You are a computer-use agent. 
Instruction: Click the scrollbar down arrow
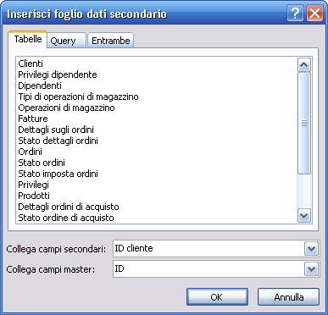[304, 216]
